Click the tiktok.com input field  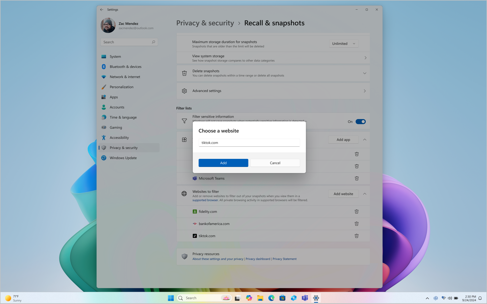click(249, 142)
